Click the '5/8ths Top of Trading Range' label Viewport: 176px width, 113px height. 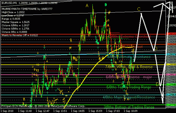pos(129,87)
